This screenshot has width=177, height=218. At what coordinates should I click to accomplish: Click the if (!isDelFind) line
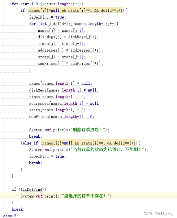(29, 189)
